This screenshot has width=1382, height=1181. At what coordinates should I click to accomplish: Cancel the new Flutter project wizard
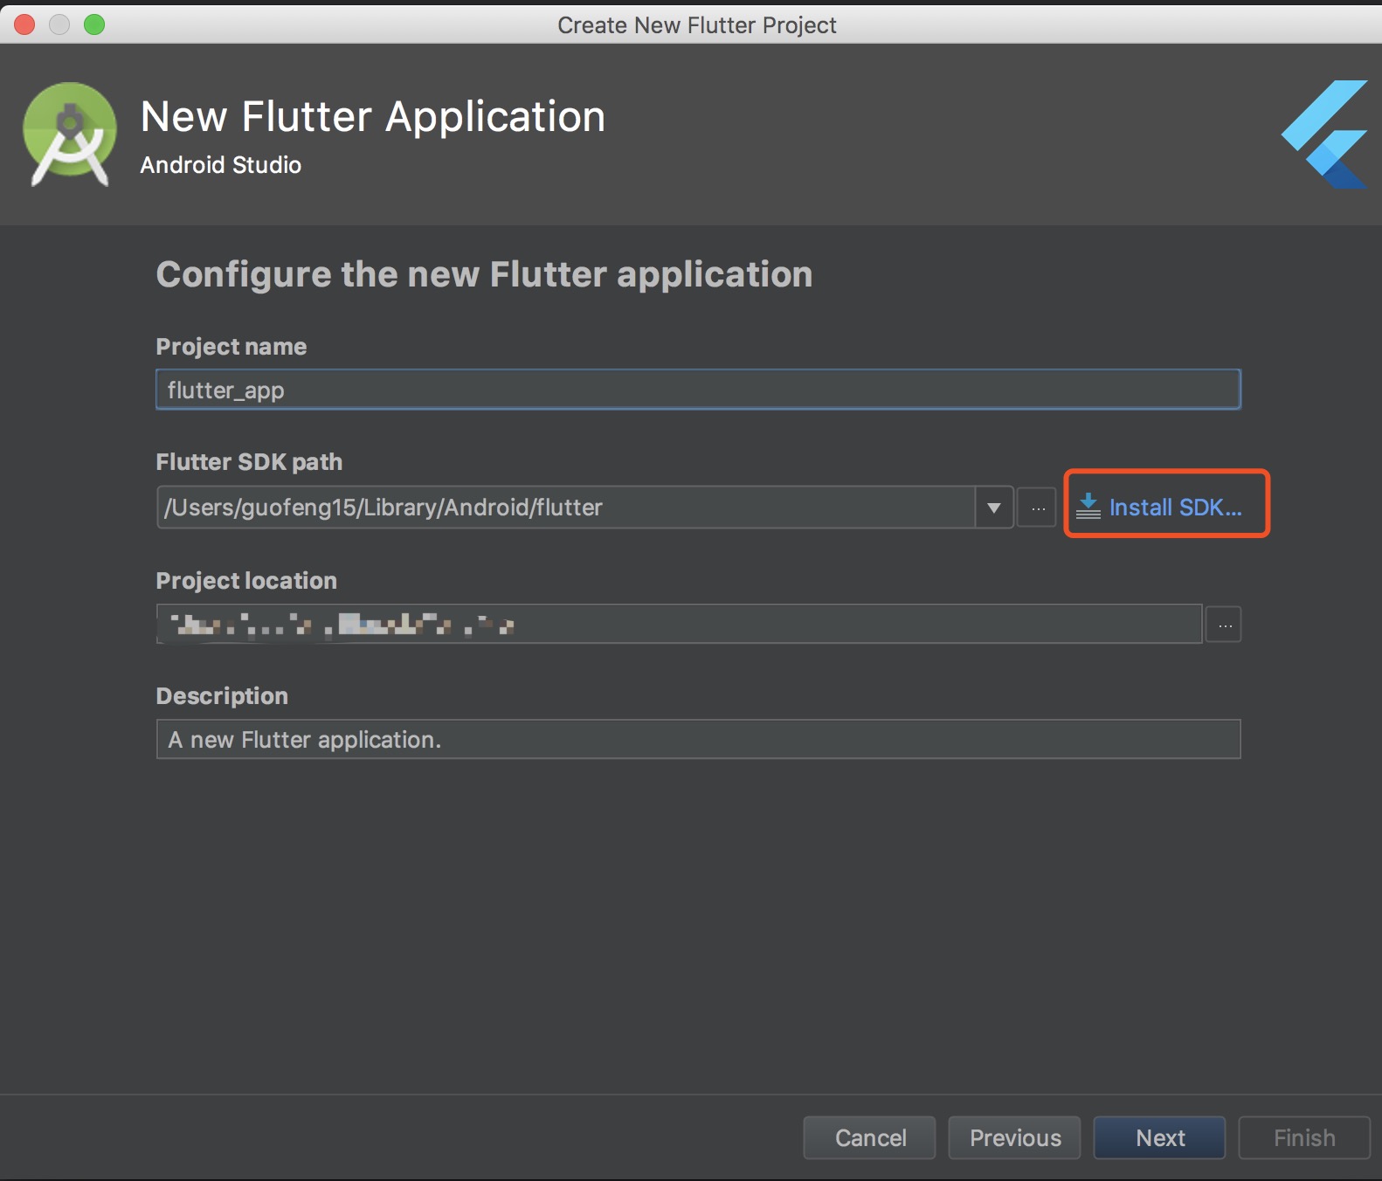click(869, 1137)
